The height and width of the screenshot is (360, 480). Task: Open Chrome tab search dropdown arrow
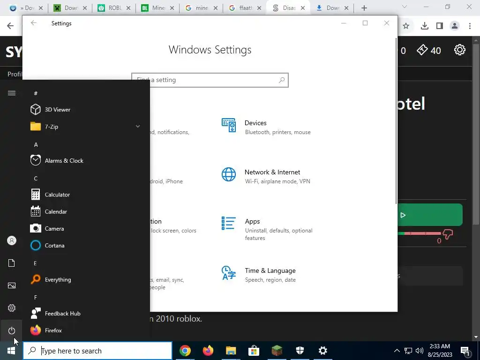point(405,7)
